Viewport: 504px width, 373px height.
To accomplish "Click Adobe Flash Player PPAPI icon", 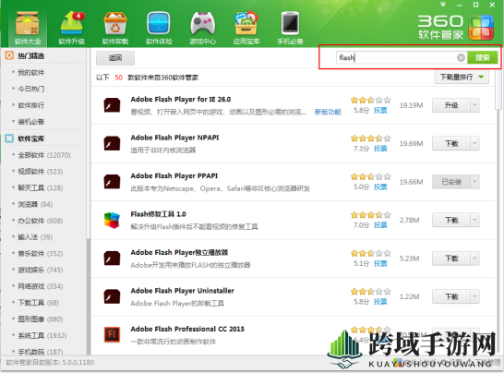I will 112,182.
